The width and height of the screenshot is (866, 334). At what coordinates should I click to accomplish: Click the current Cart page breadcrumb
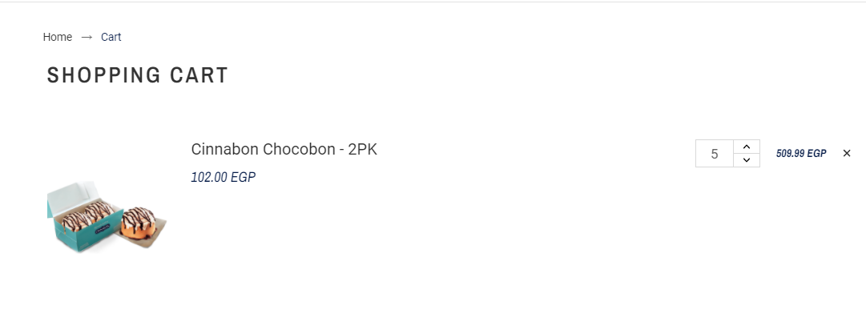pos(111,37)
